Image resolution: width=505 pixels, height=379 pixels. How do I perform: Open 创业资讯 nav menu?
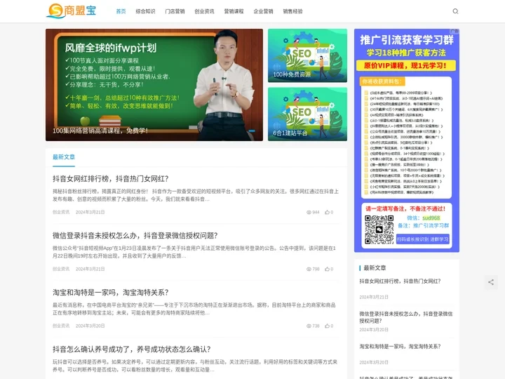click(204, 11)
